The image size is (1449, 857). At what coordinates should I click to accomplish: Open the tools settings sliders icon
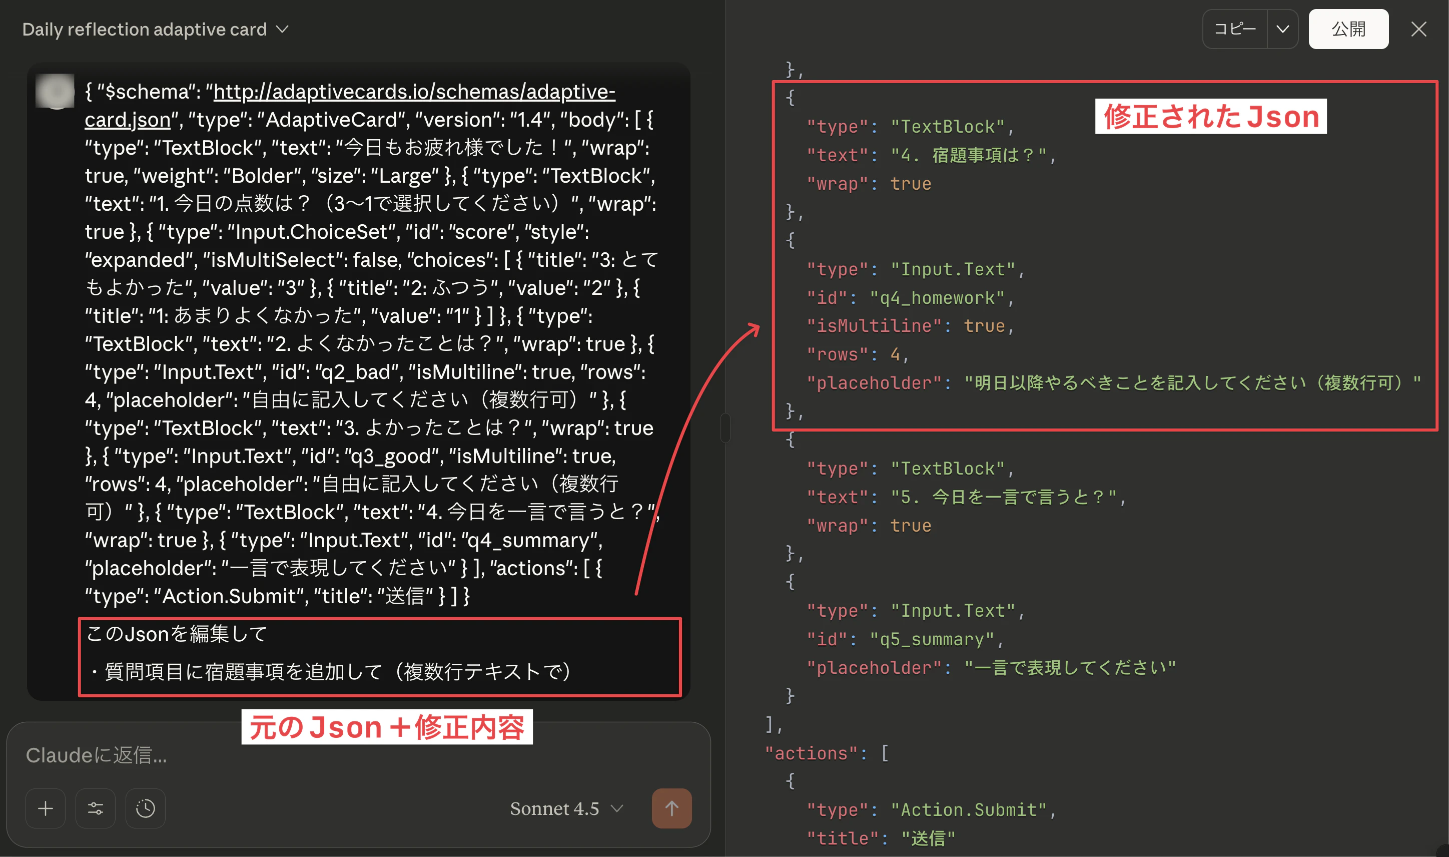95,808
